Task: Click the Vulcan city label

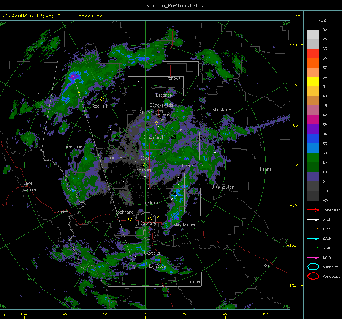Action: pyautogui.click(x=193, y=282)
